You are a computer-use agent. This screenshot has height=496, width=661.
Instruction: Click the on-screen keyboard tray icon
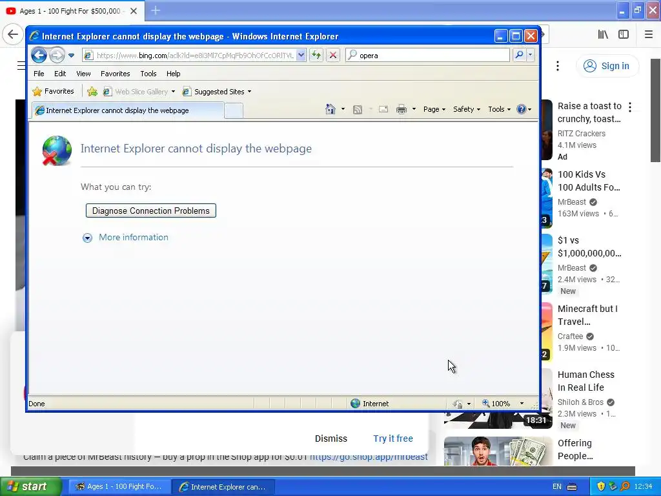tap(572, 487)
